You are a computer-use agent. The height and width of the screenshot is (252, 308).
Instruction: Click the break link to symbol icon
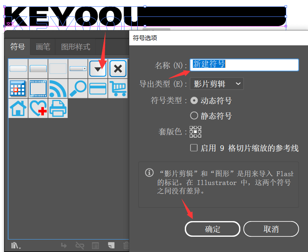pos(80,245)
